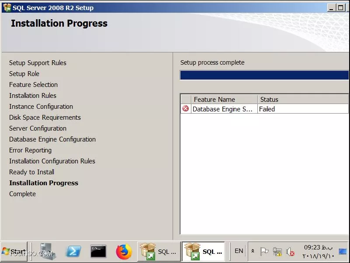Click the muted speaker volume icon
The height and width of the screenshot is (263, 350).
[290, 252]
